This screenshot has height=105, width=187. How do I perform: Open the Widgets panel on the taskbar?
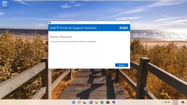point(91,102)
